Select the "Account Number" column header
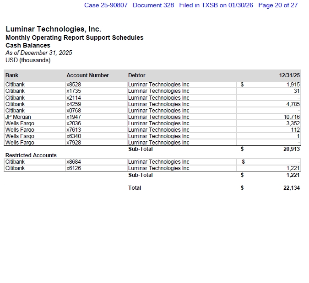Screen dimensions: 309x283 [87, 75]
